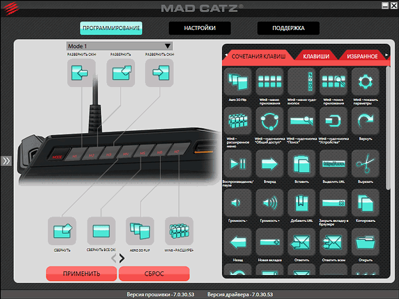Click the M7 key on keyboard image
Viewport: 399px width, 299px height.
point(178,150)
